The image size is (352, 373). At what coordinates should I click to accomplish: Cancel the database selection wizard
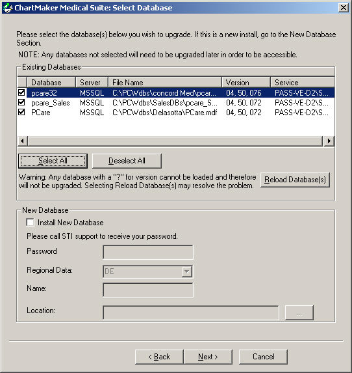263,357
